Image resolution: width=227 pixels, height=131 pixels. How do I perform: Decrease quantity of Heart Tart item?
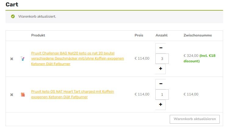[x=161, y=84]
